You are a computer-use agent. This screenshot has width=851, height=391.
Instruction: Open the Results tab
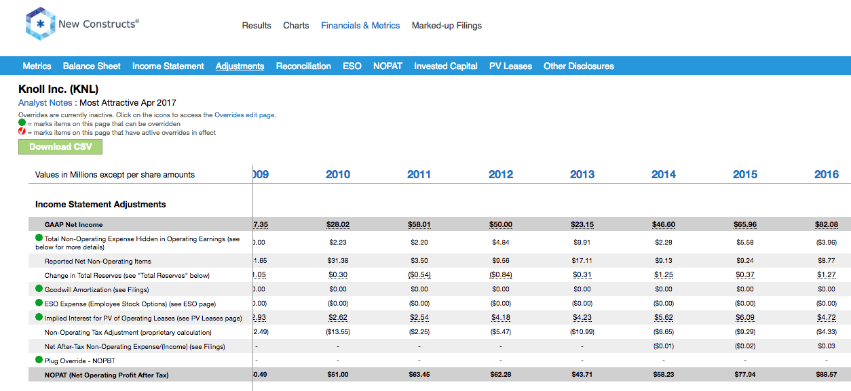click(257, 26)
